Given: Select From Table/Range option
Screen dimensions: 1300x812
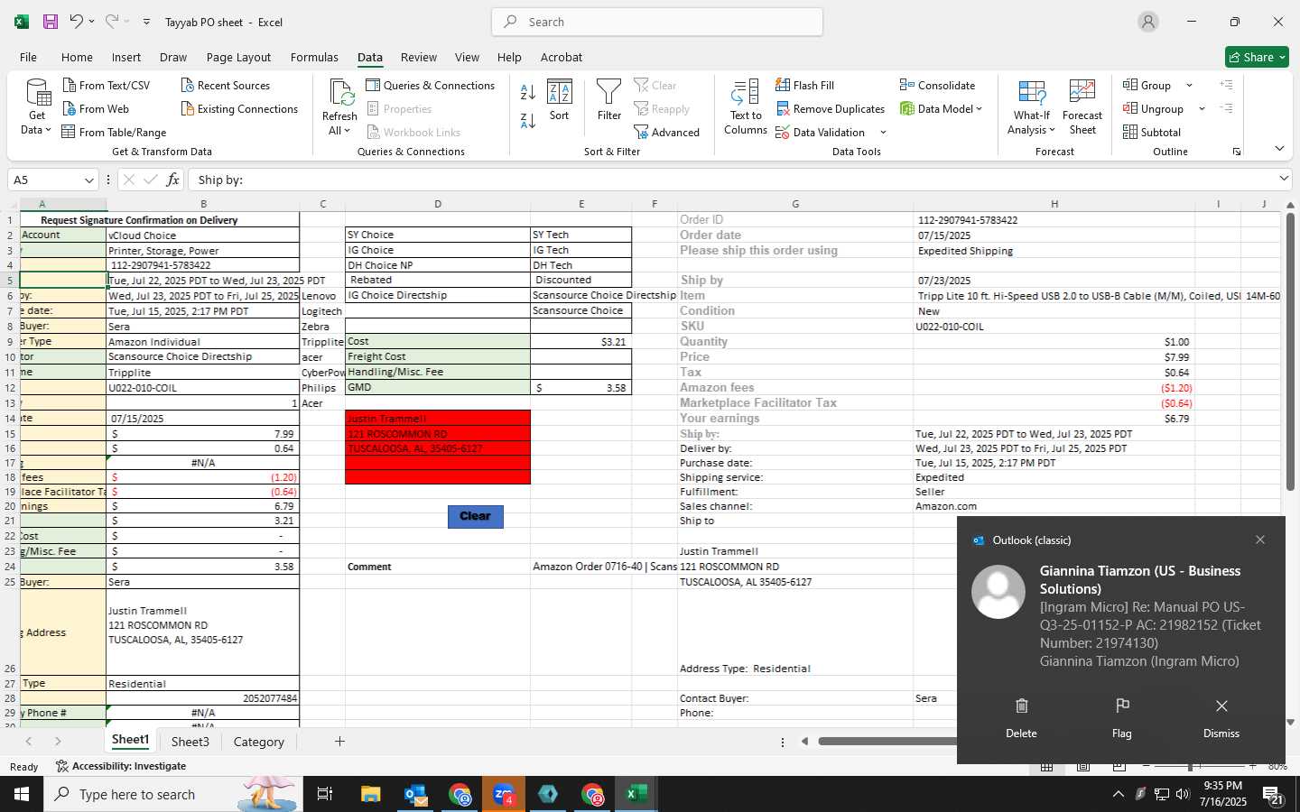Looking at the screenshot, I should click(115, 132).
